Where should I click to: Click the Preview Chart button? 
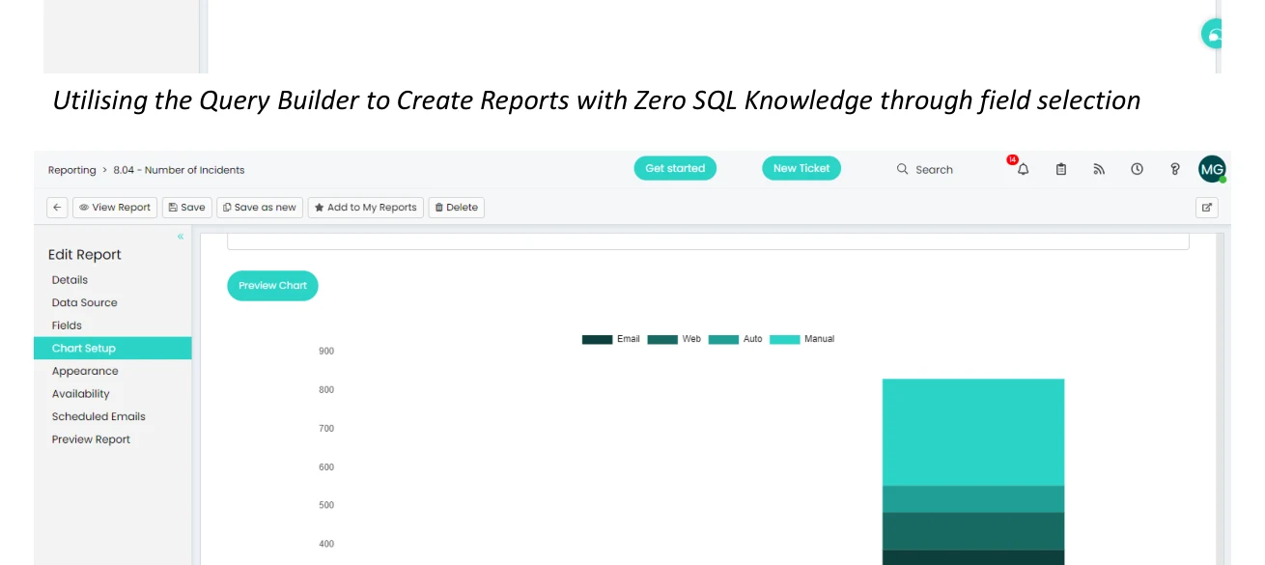pos(272,286)
